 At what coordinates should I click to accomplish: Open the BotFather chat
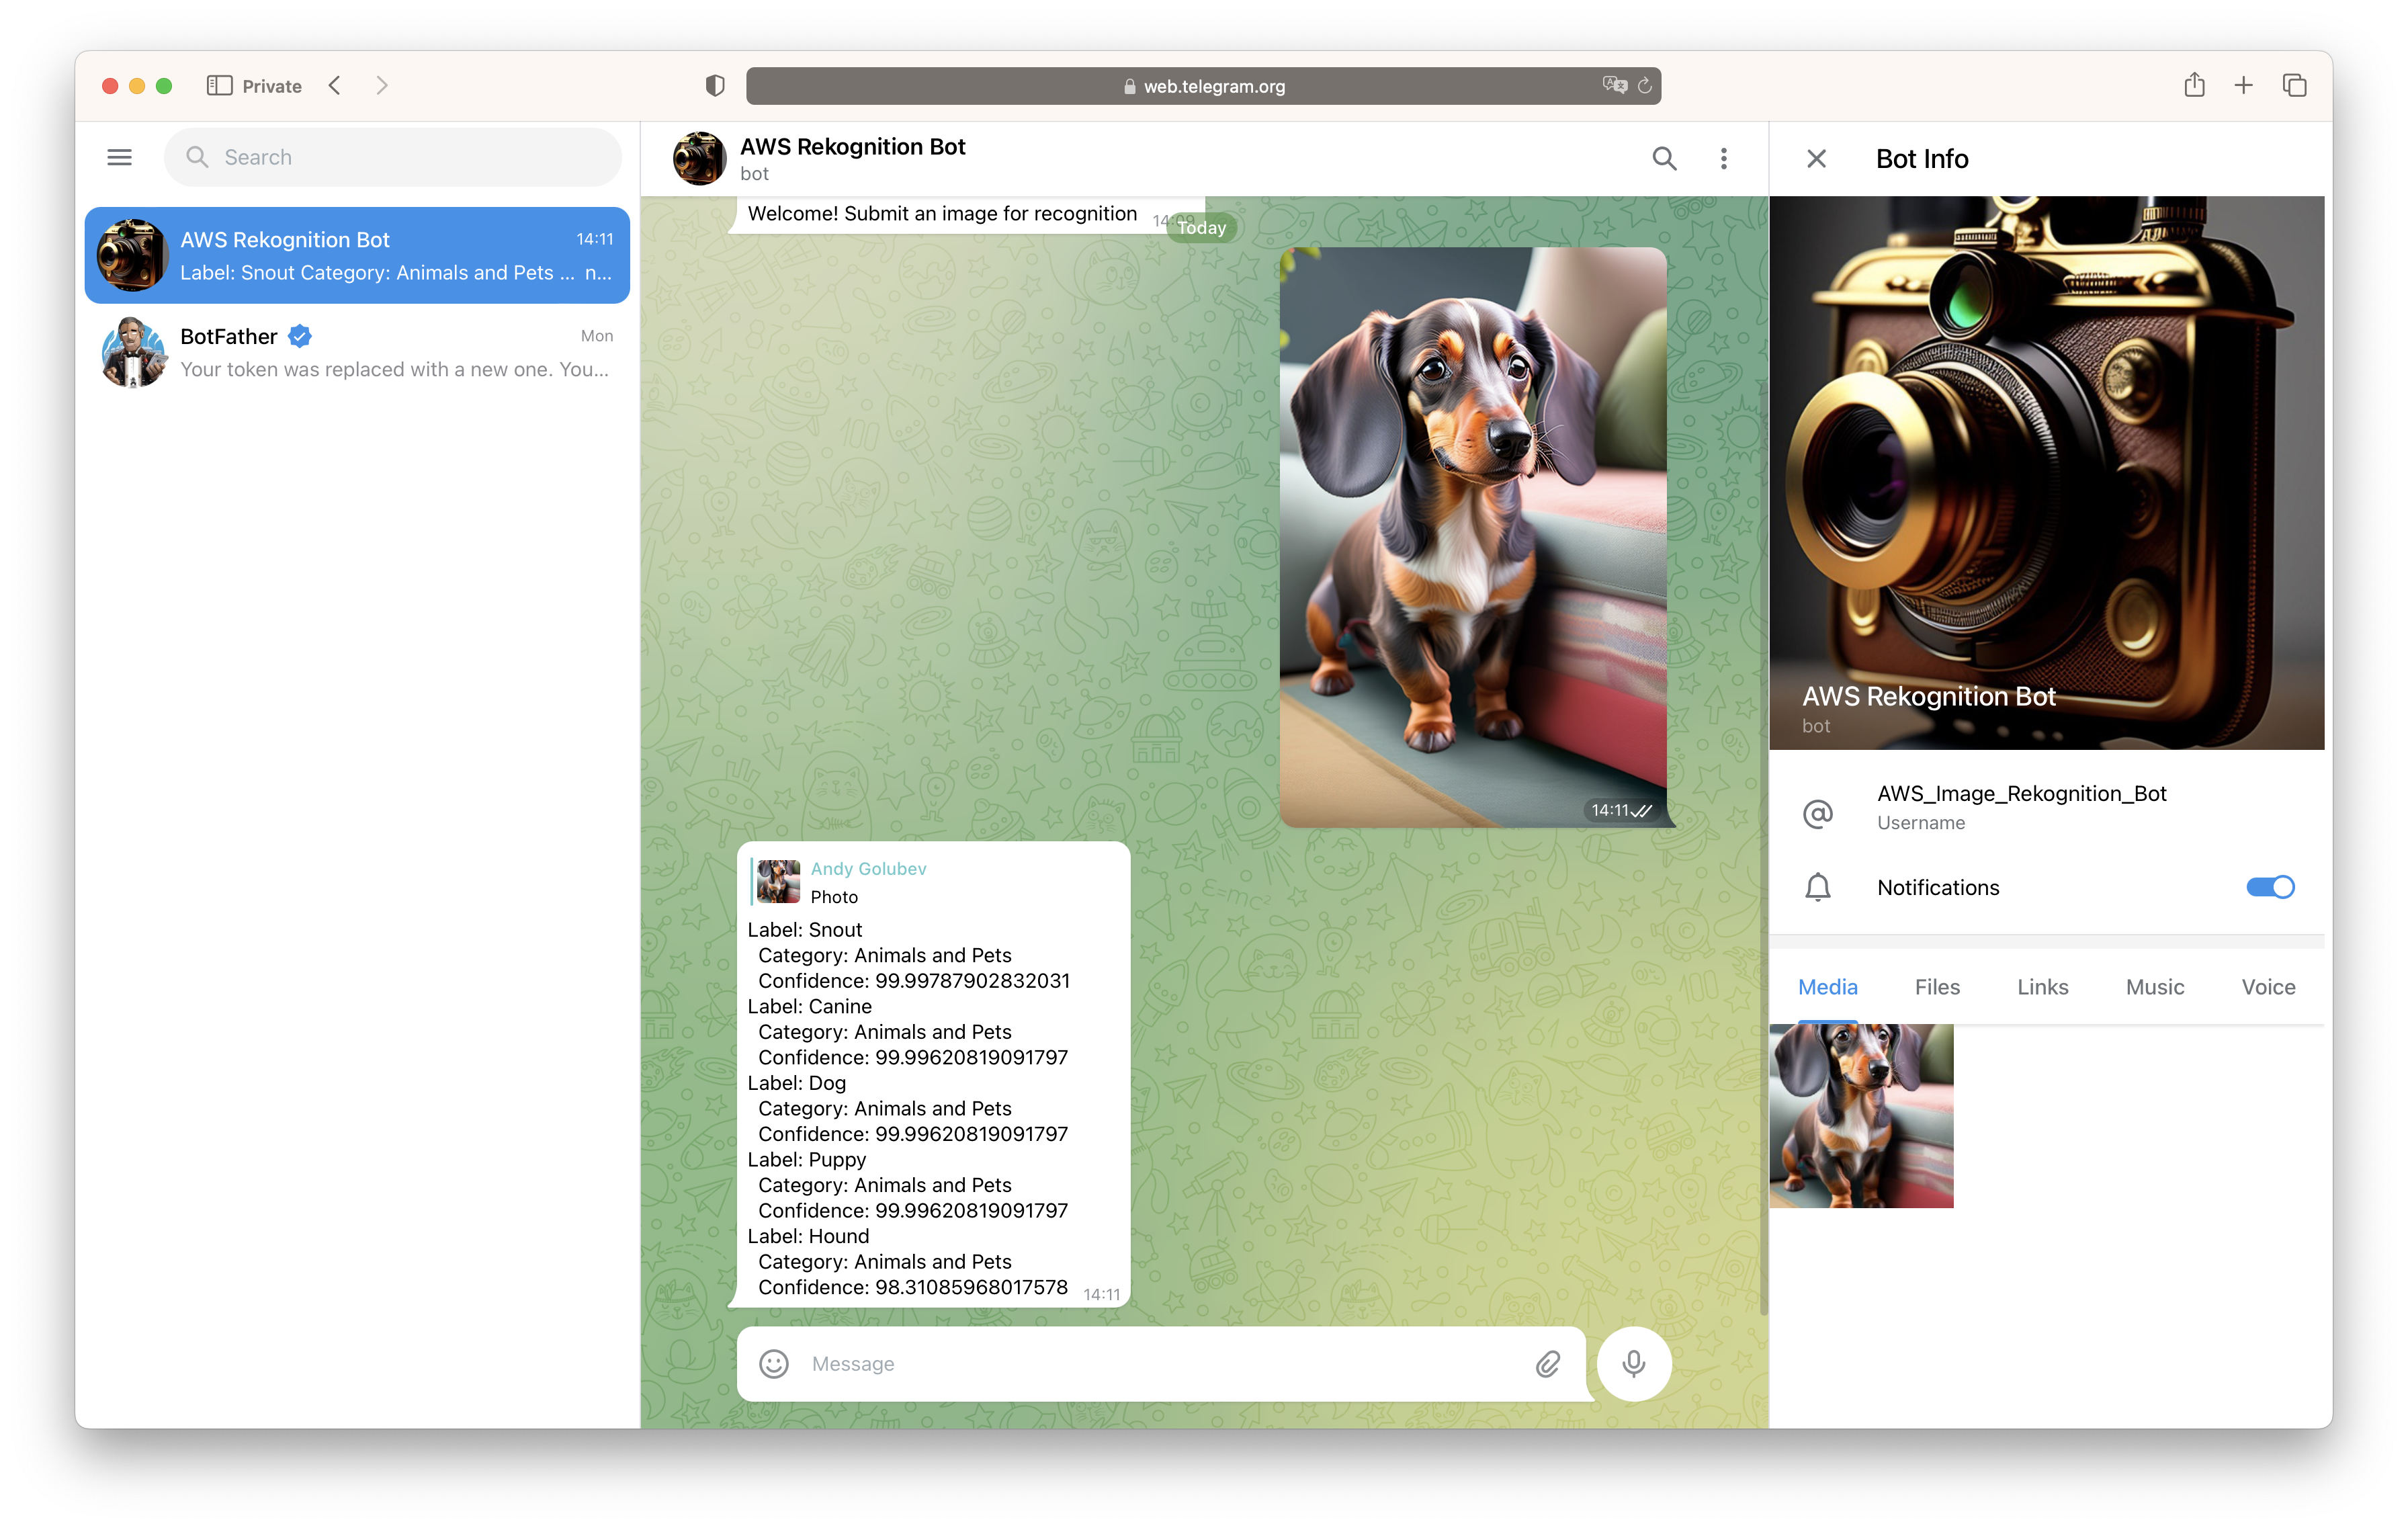click(x=357, y=352)
